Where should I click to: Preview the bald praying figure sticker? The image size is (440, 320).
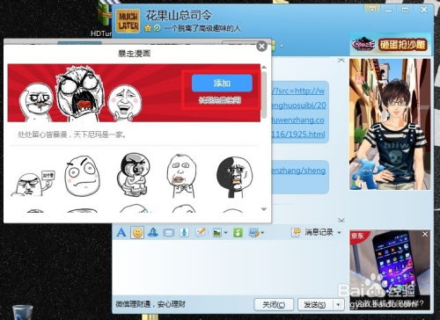(x=181, y=177)
